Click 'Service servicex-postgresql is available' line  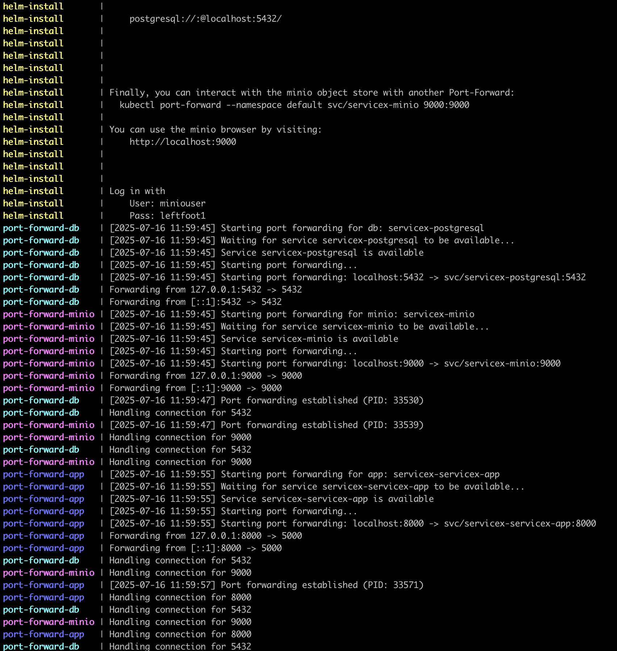coord(266,253)
